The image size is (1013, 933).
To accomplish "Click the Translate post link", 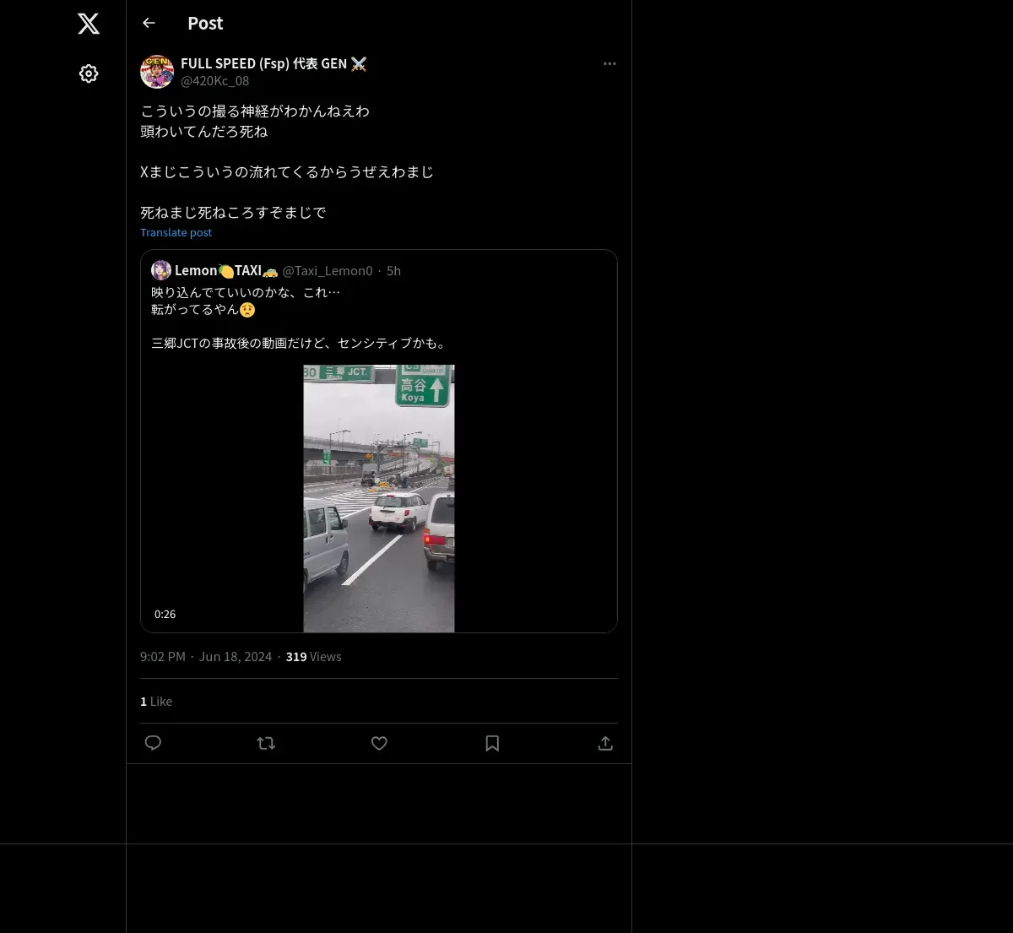I will coord(176,232).
